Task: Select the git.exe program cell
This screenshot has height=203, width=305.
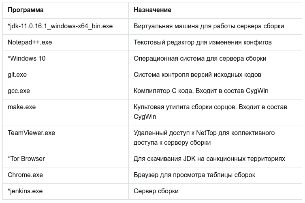Action: pyautogui.click(x=66, y=75)
